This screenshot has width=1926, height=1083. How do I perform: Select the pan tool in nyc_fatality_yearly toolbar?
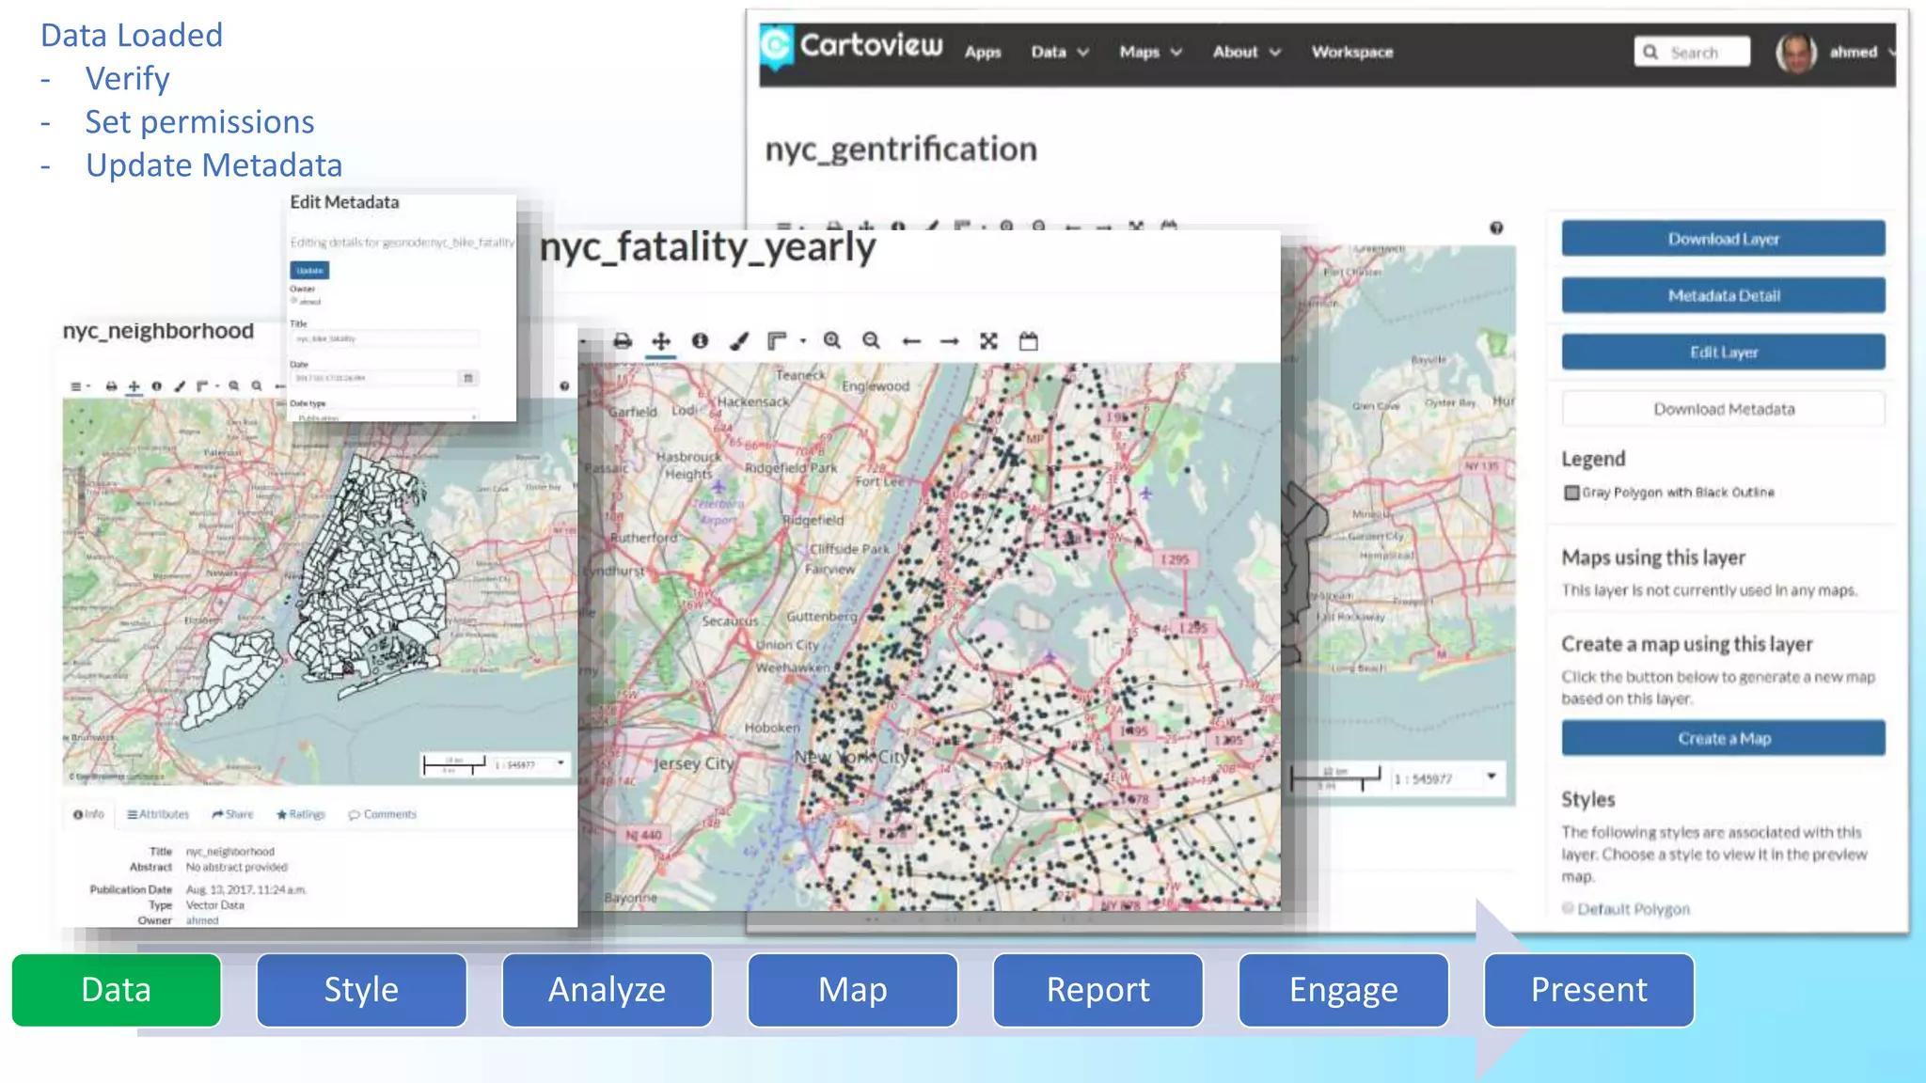point(661,341)
